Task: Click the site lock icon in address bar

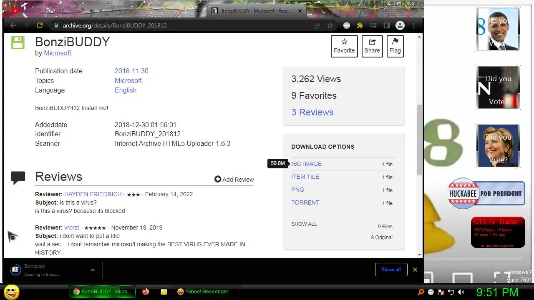Action: [56, 25]
